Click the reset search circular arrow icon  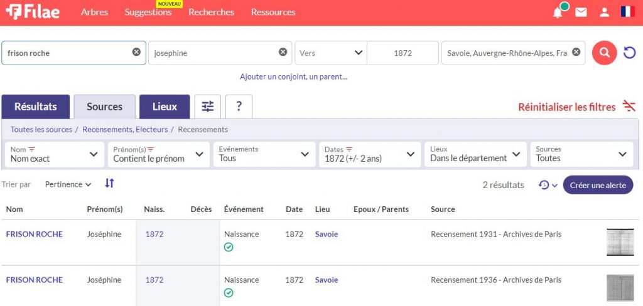(x=629, y=53)
